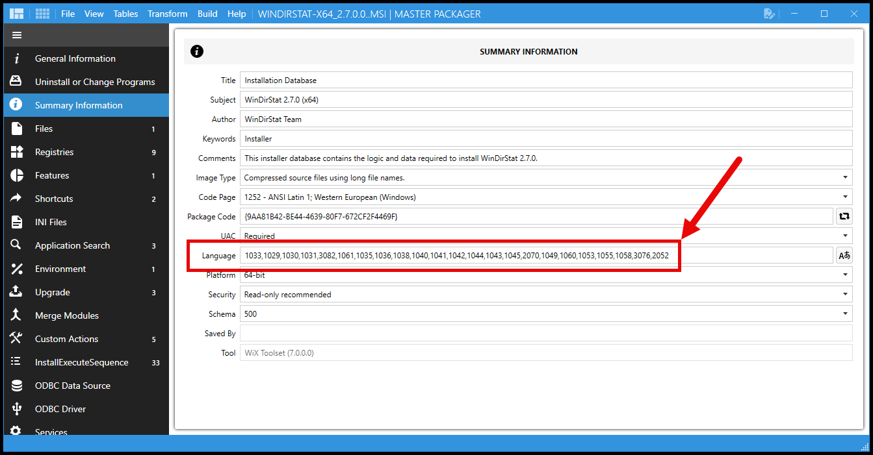Click the Shortcuts arrow icon
Screen dimensions: 873x455
pos(16,199)
